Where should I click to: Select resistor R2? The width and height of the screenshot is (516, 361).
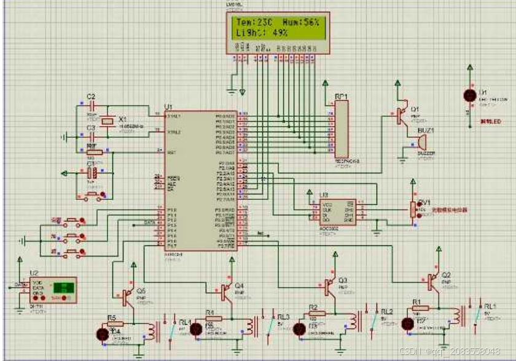(317, 313)
